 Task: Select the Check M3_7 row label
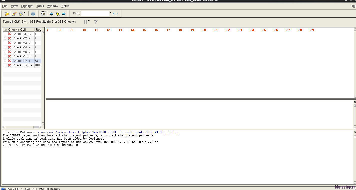point(21,43)
